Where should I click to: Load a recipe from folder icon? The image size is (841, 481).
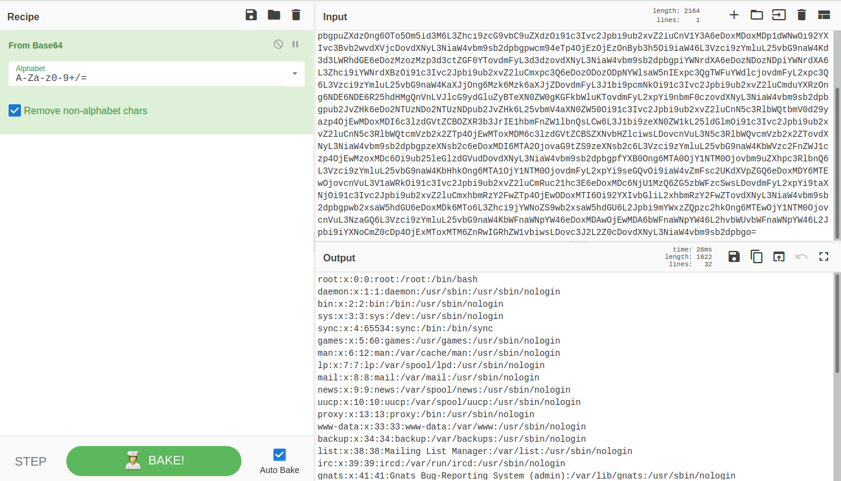274,15
